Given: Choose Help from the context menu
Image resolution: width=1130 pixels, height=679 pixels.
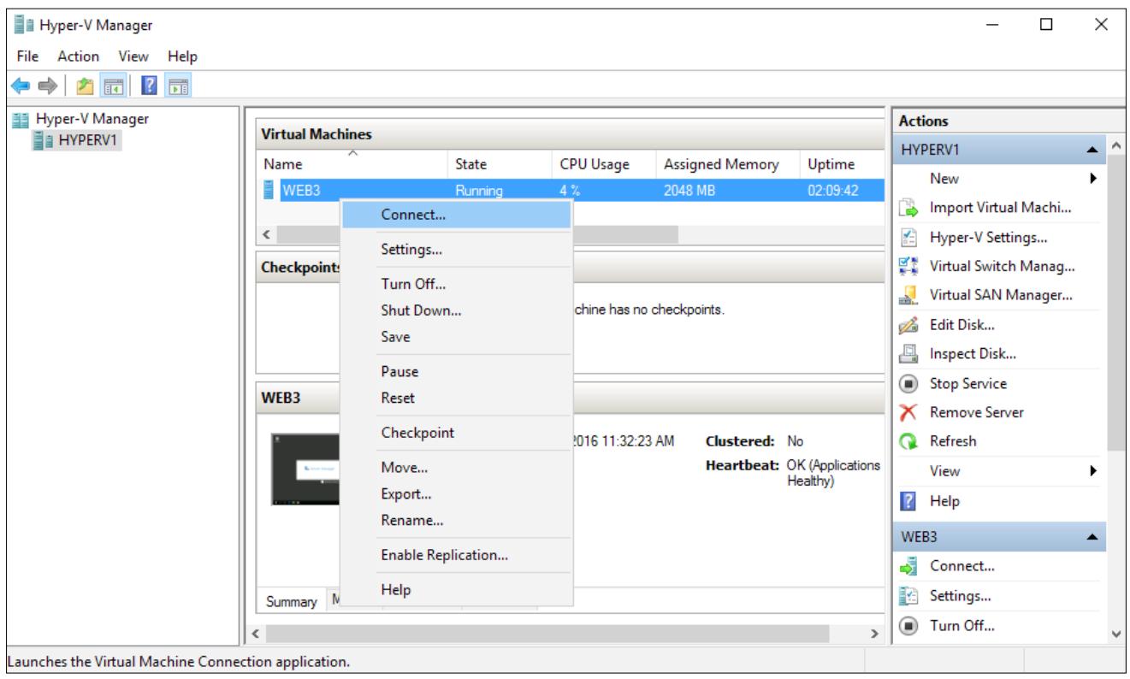Looking at the screenshot, I should coord(455,589).
